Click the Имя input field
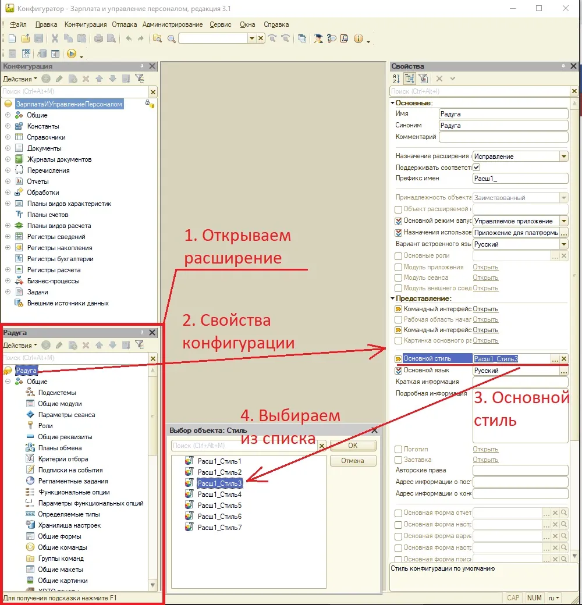Image resolution: width=582 pixels, height=605 pixels. click(x=503, y=114)
